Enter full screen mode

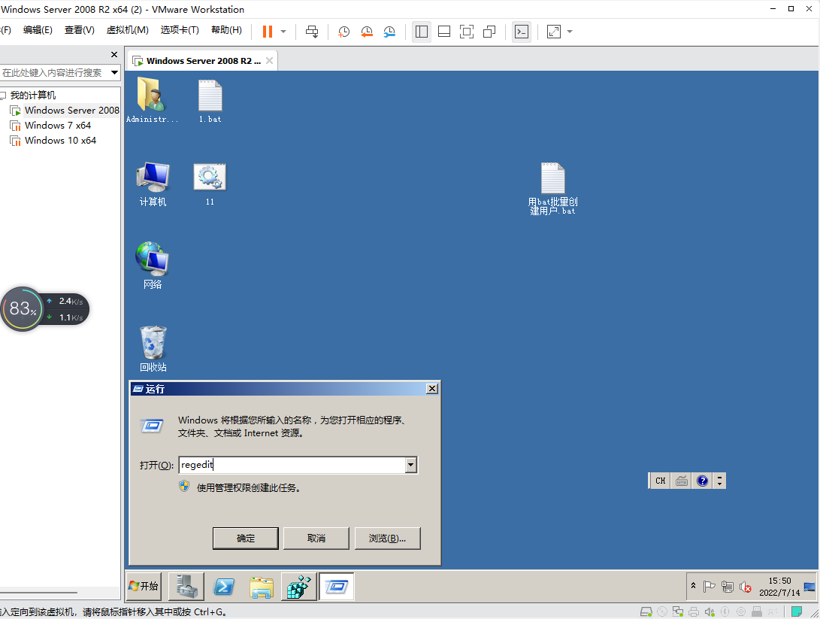pos(467,32)
